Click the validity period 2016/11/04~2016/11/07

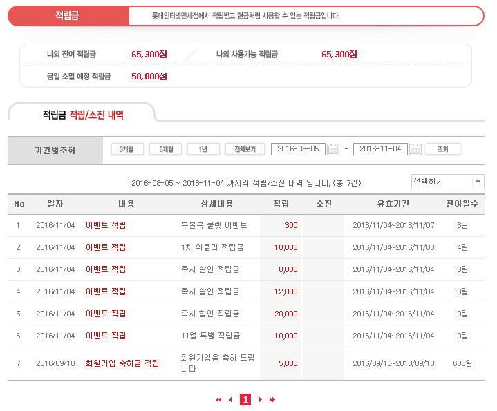pos(393,225)
